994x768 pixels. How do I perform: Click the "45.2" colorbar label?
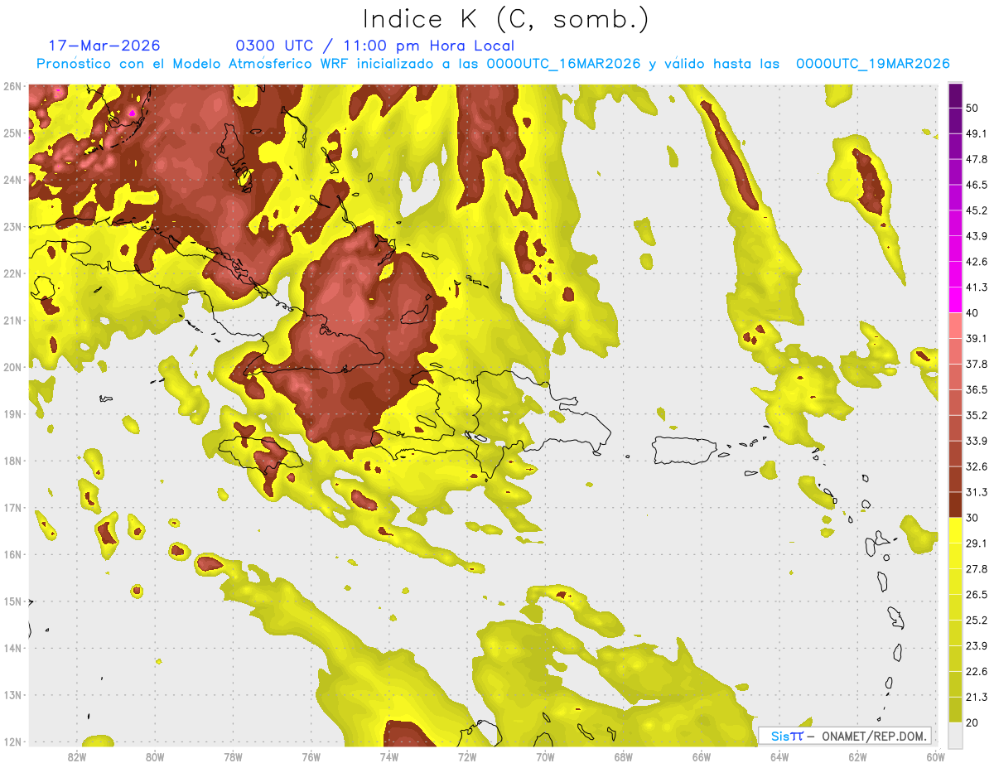click(x=977, y=210)
